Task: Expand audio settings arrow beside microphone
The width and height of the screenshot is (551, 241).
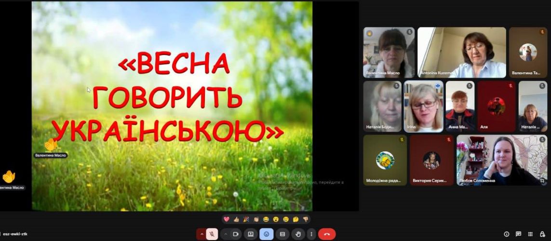Action: pos(202,234)
